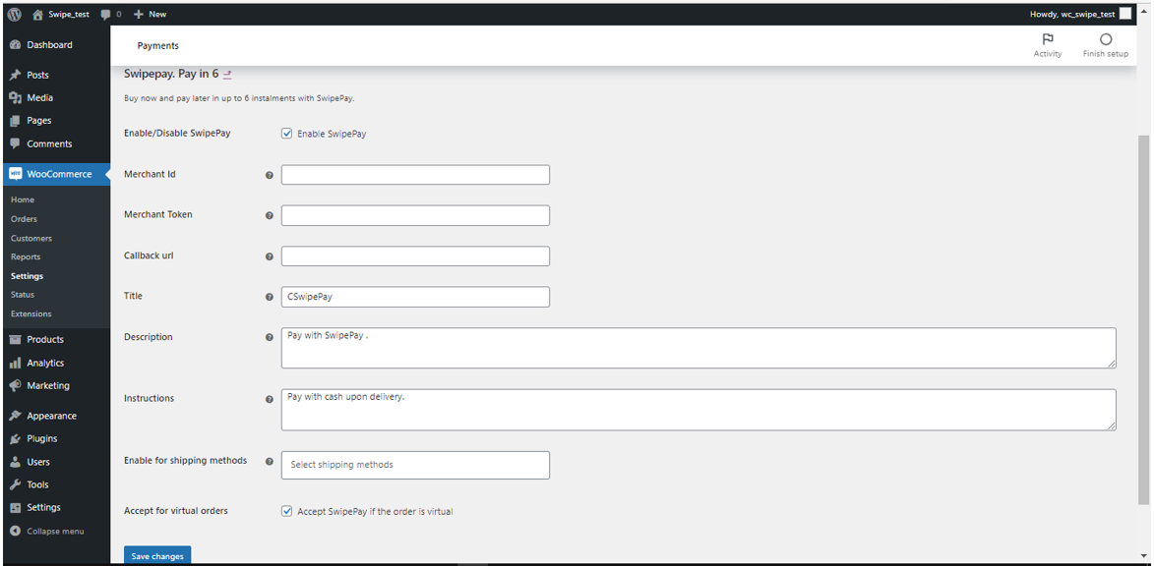Image resolution: width=1154 pixels, height=566 pixels.
Task: Show help tip for Enable for shipping methods
Action: click(x=269, y=462)
